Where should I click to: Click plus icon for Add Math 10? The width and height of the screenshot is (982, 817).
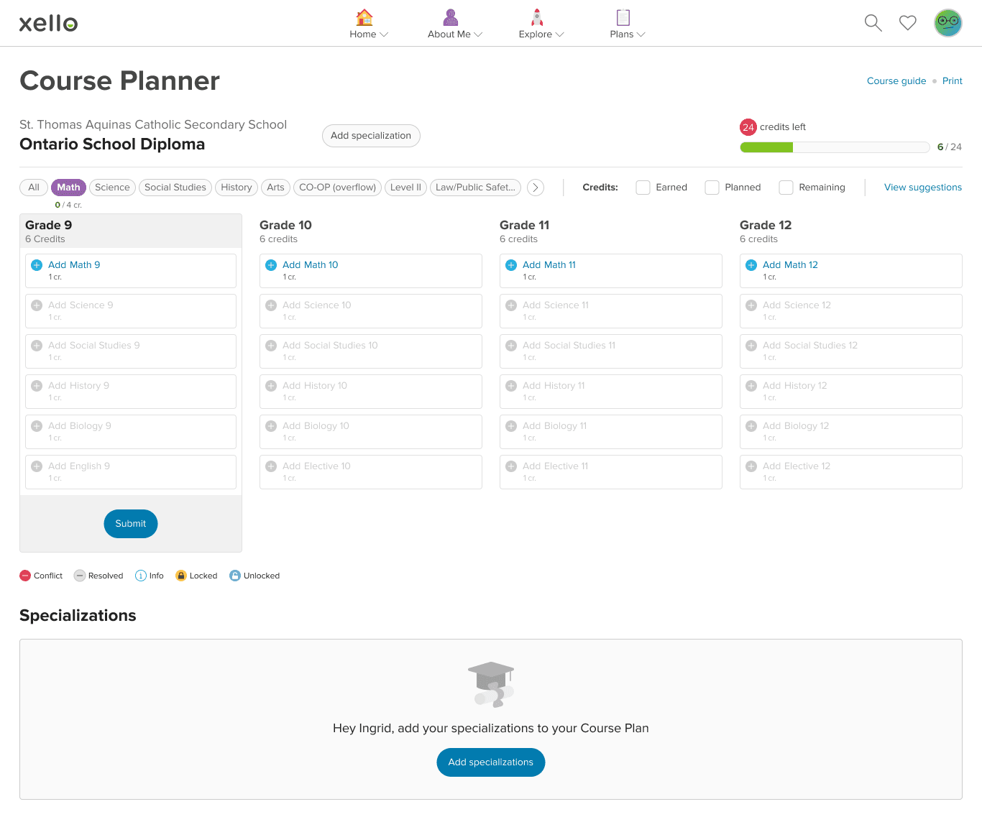click(x=271, y=265)
